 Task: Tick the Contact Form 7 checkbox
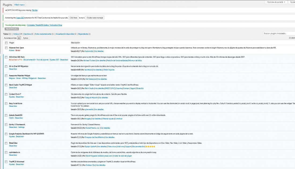tap(6, 94)
